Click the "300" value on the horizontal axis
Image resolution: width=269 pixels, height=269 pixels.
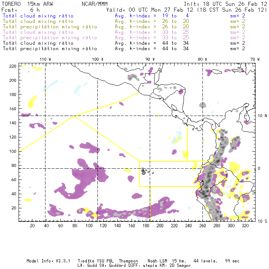(231, 226)
